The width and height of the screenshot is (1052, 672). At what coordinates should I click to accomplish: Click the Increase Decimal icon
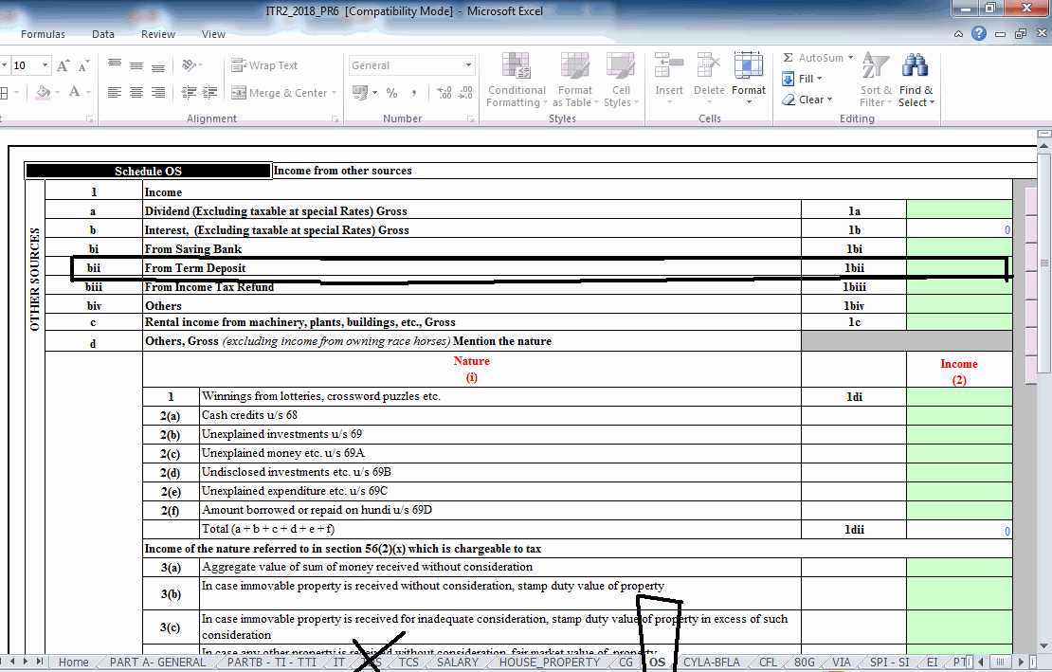point(444,93)
